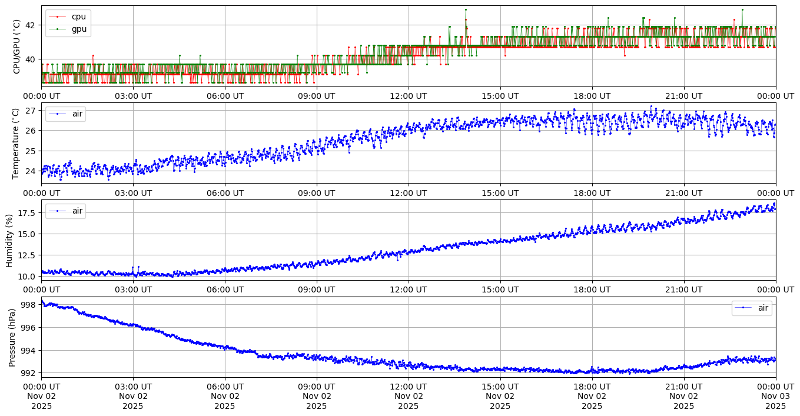800x416 pixels.
Task: Click the gpu entry in the top legend
Action: (x=79, y=29)
